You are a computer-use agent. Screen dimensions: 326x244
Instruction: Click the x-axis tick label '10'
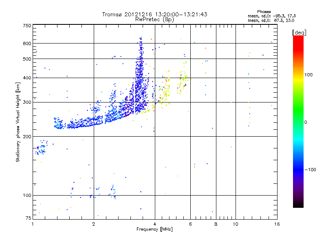pos(236,224)
